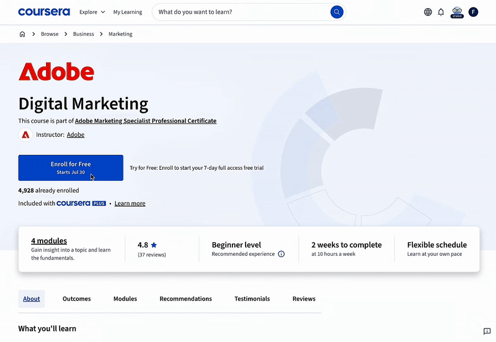496x342 pixels.
Task: Click Learn more about Coursera Plus
Action: tap(130, 204)
